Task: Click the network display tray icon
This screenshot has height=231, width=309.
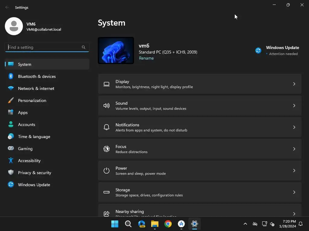Action: [x=264, y=224]
